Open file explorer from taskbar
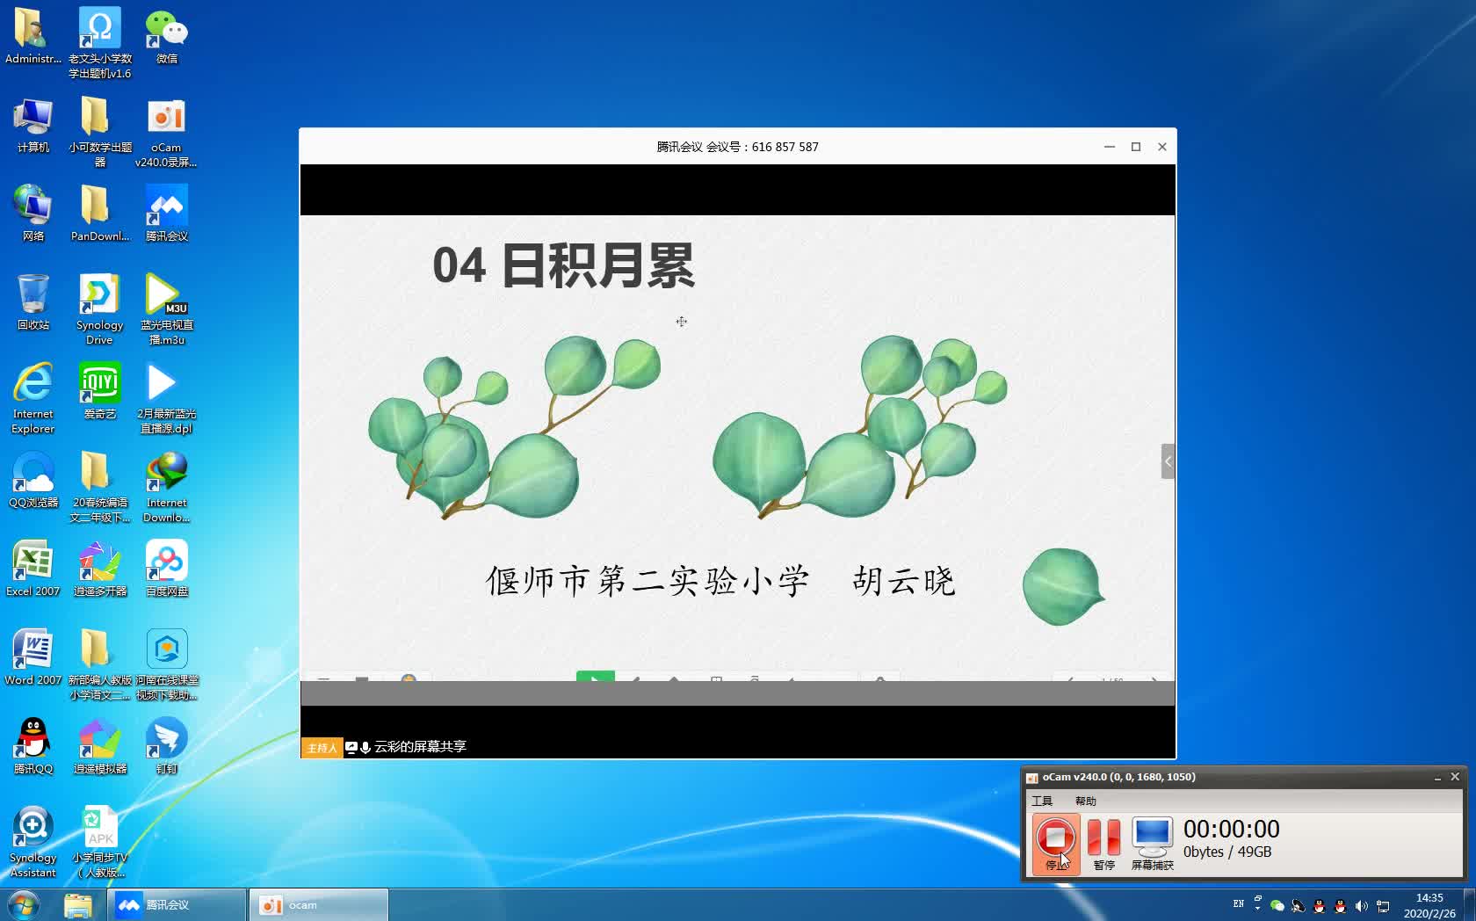 78,905
